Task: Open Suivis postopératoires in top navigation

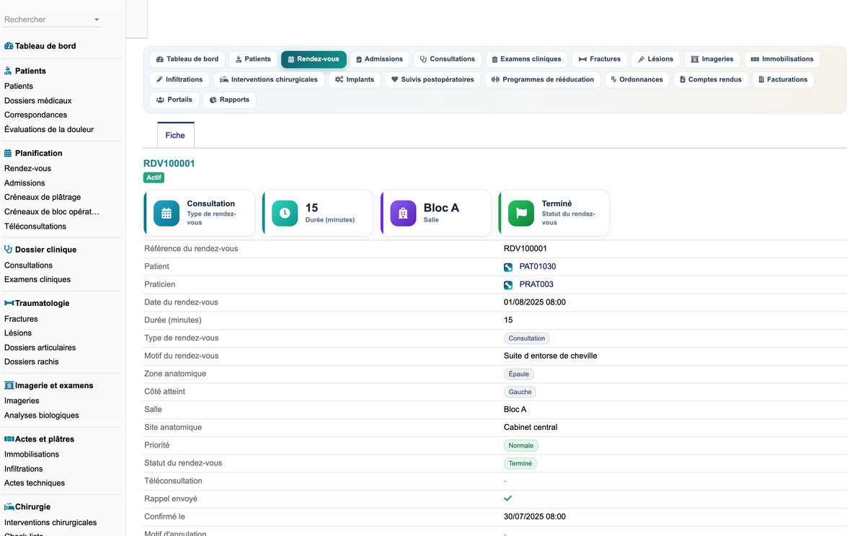Action: pyautogui.click(x=432, y=79)
